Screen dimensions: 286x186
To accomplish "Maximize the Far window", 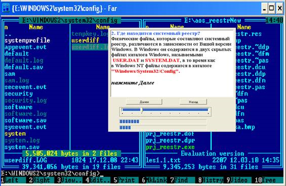I will click(271, 8).
